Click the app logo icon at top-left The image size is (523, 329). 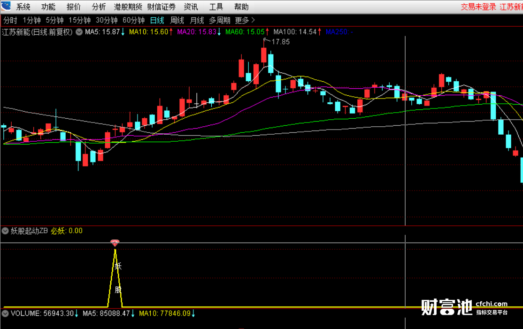6,5
